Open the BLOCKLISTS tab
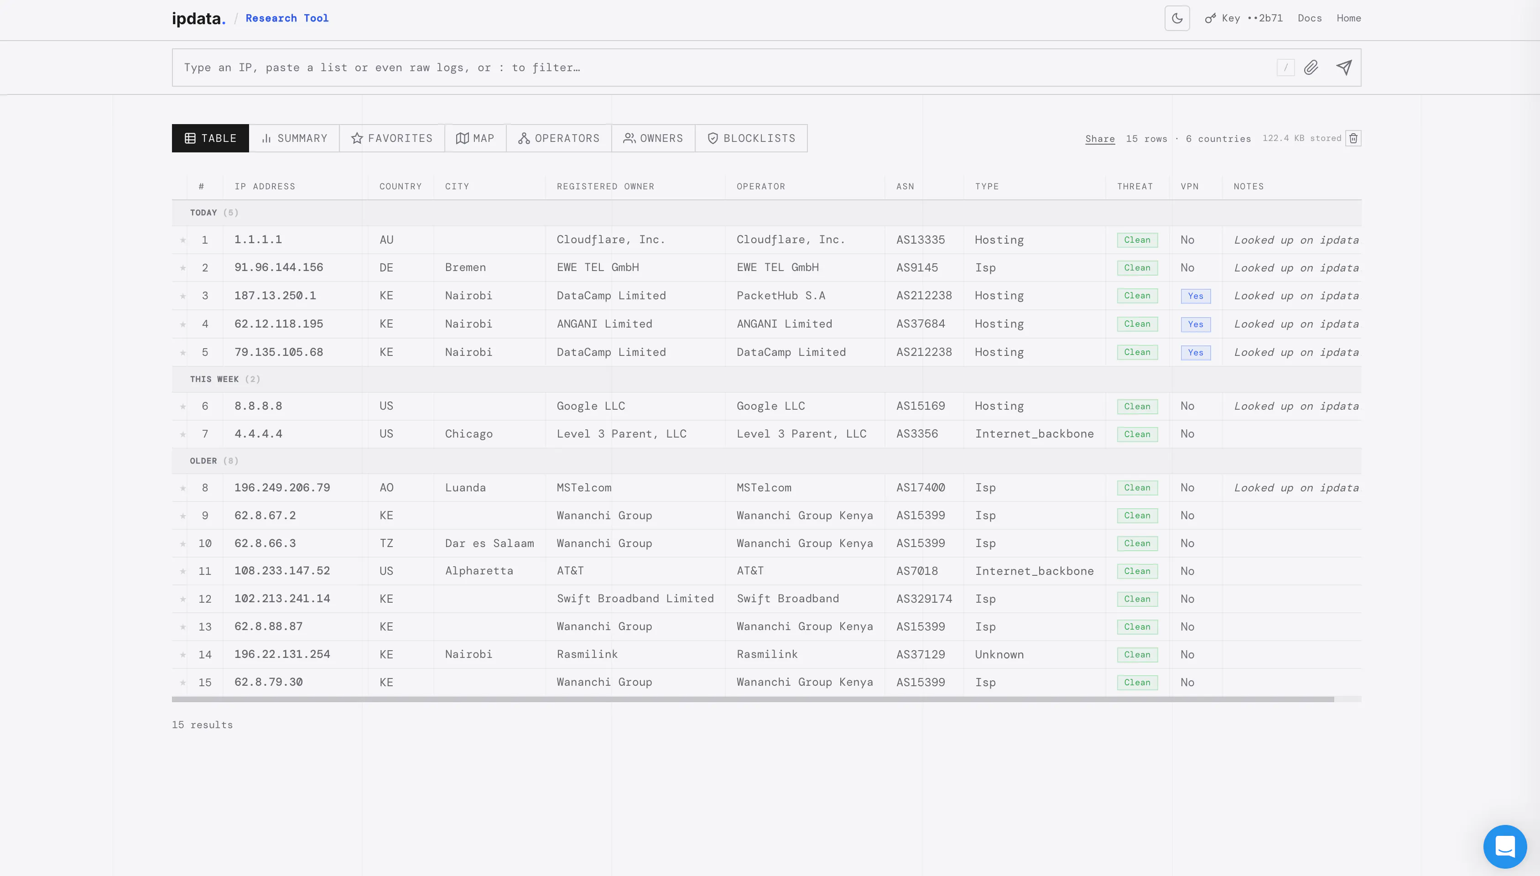1540x876 pixels. 752,138
